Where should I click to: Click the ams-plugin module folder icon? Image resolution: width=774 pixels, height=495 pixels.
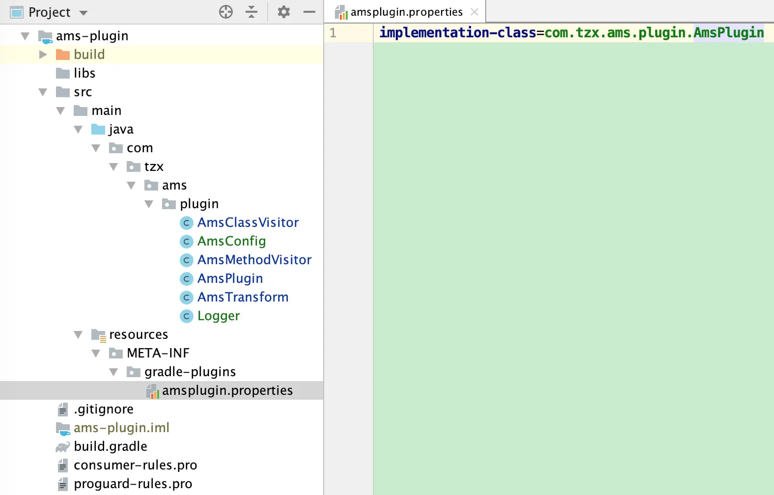[x=45, y=37]
